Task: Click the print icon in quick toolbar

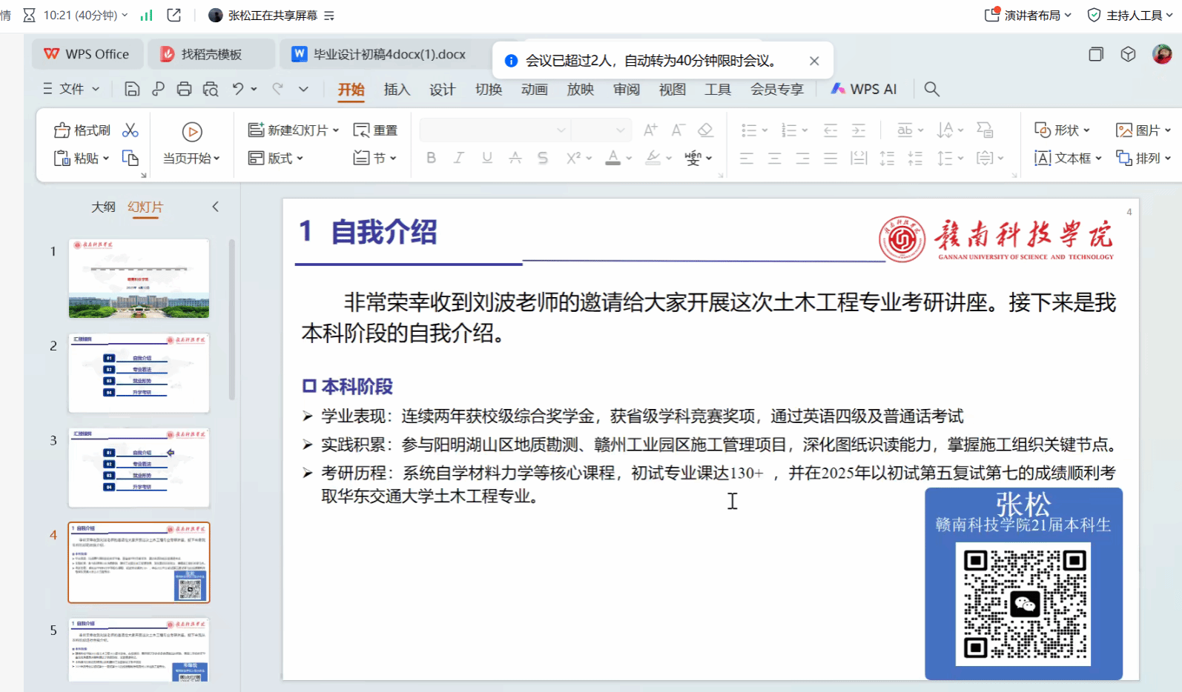Action: tap(184, 89)
